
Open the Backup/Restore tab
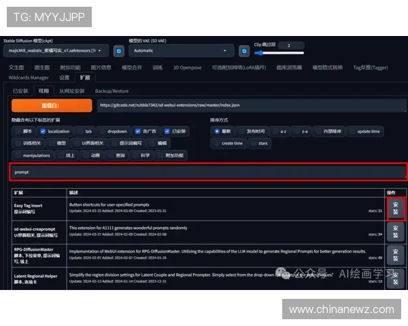[x=111, y=91]
